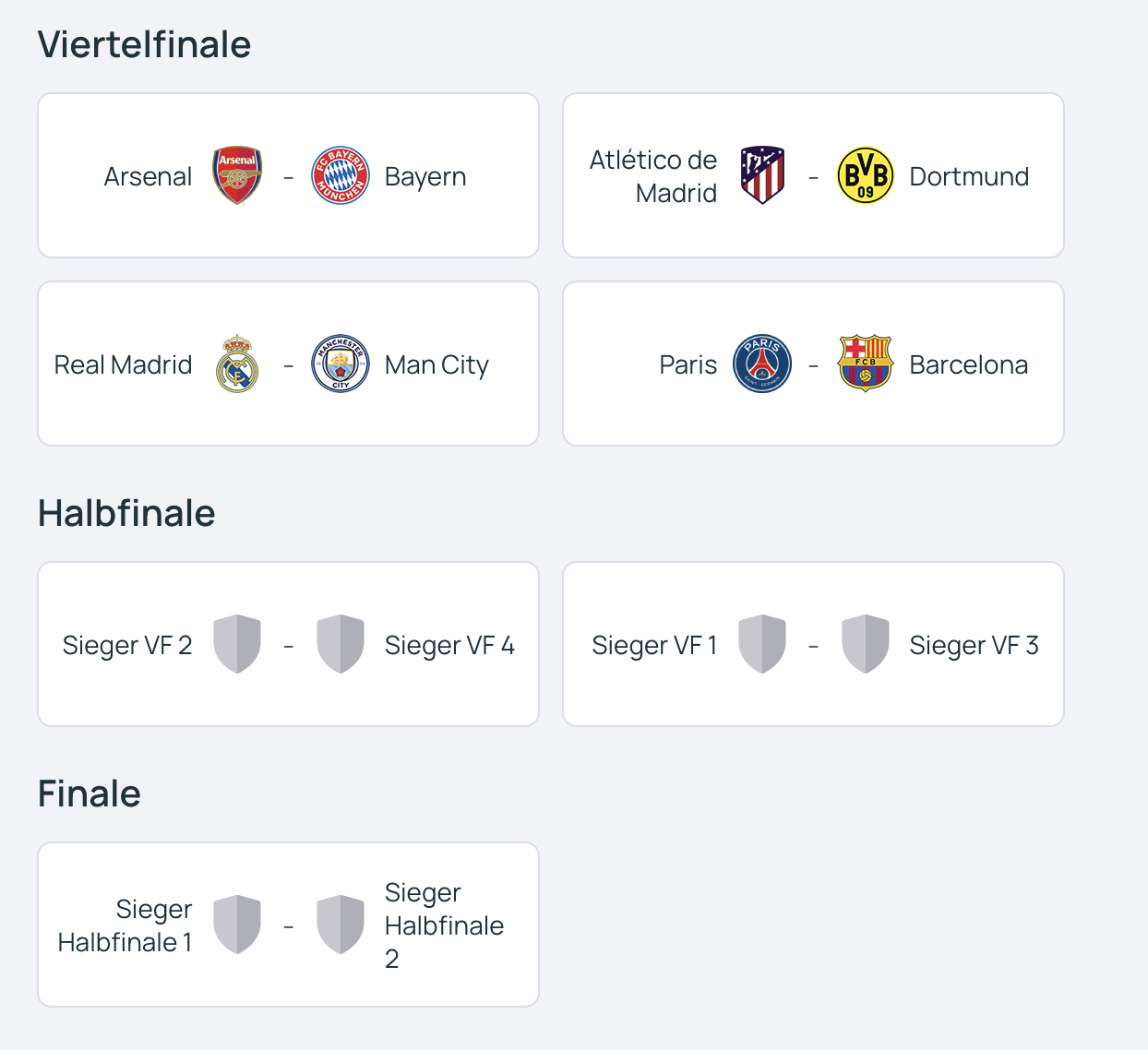Select the Manchester City badge

click(341, 364)
